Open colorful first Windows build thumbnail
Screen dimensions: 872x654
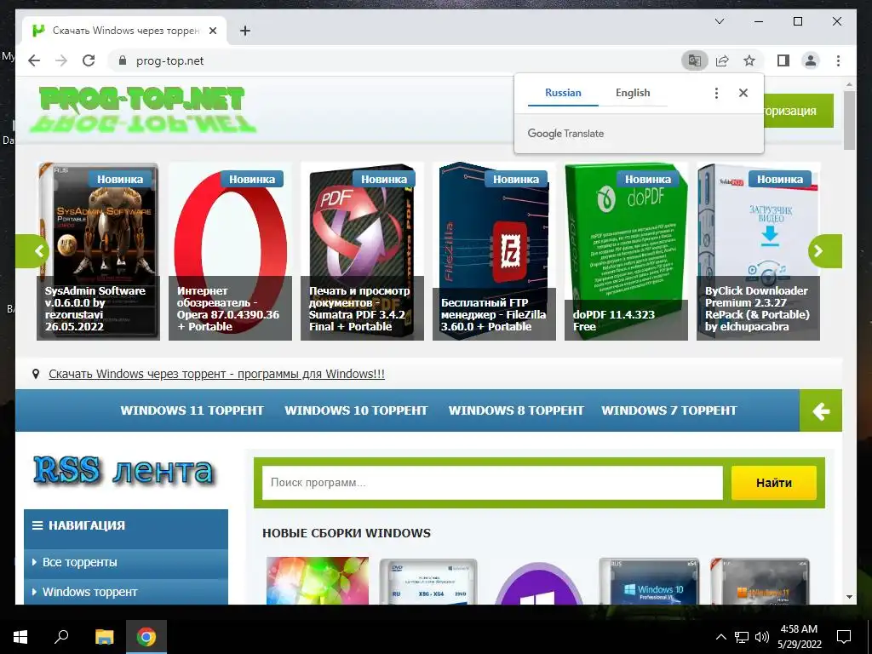(x=318, y=581)
